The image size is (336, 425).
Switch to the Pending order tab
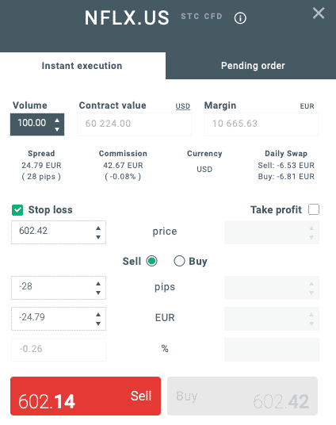click(251, 66)
